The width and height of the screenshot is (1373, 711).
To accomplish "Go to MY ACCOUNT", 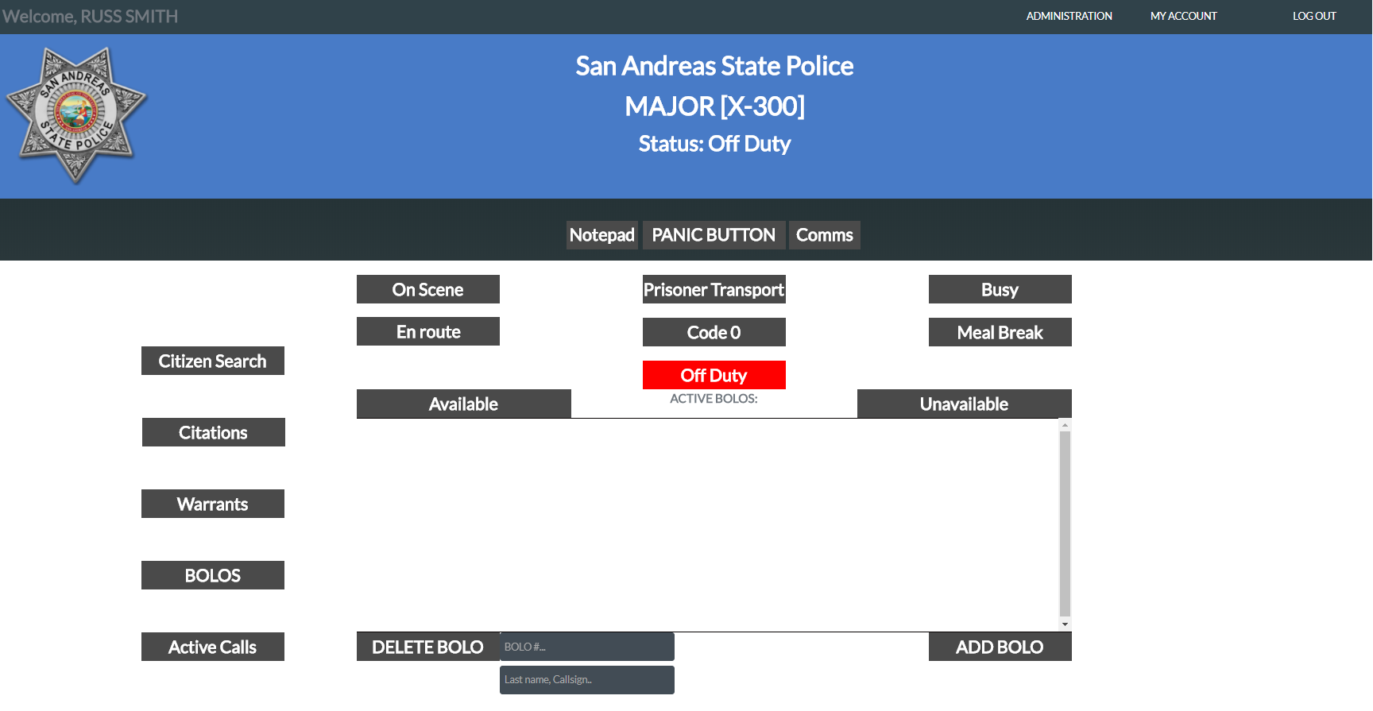I will [x=1183, y=16].
